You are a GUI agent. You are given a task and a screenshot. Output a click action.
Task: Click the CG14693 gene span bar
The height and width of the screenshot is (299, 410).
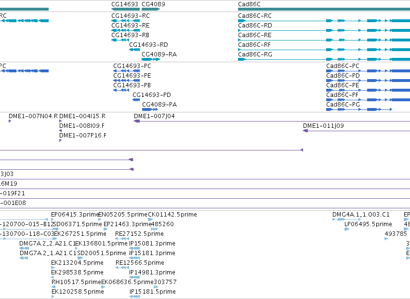click(x=126, y=9)
